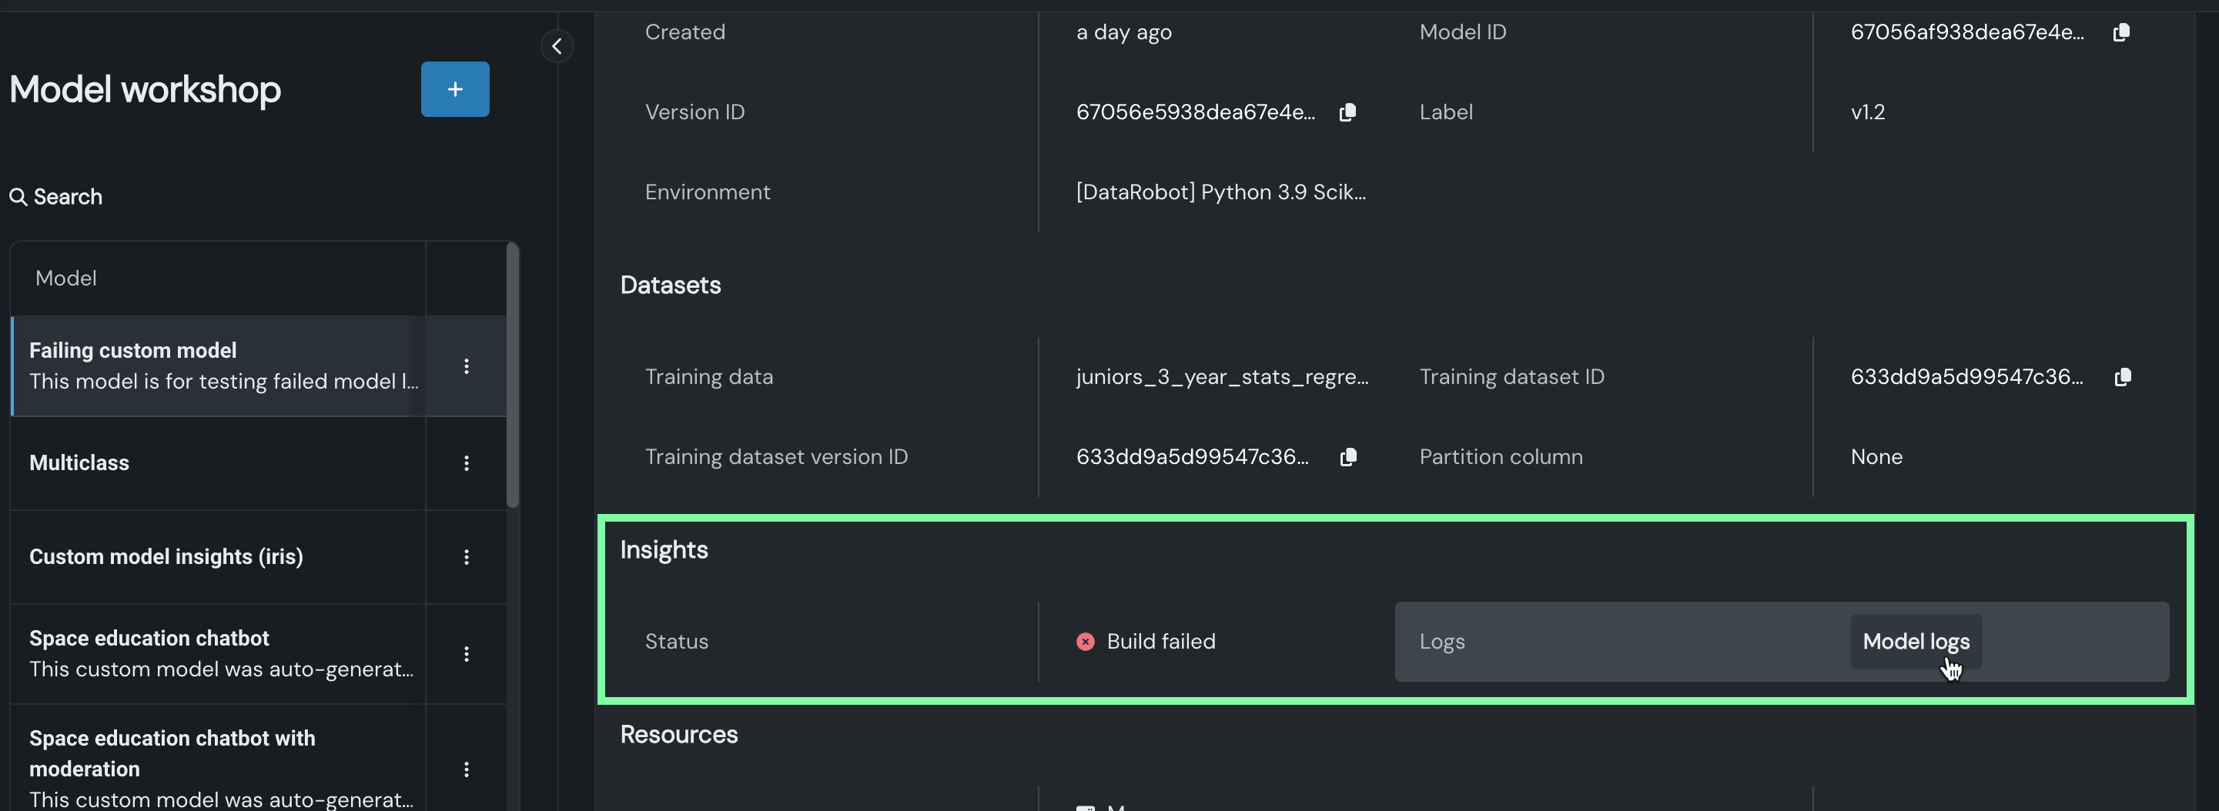The width and height of the screenshot is (2219, 811).
Task: Open actions menu for Failing custom model
Action: click(x=466, y=367)
